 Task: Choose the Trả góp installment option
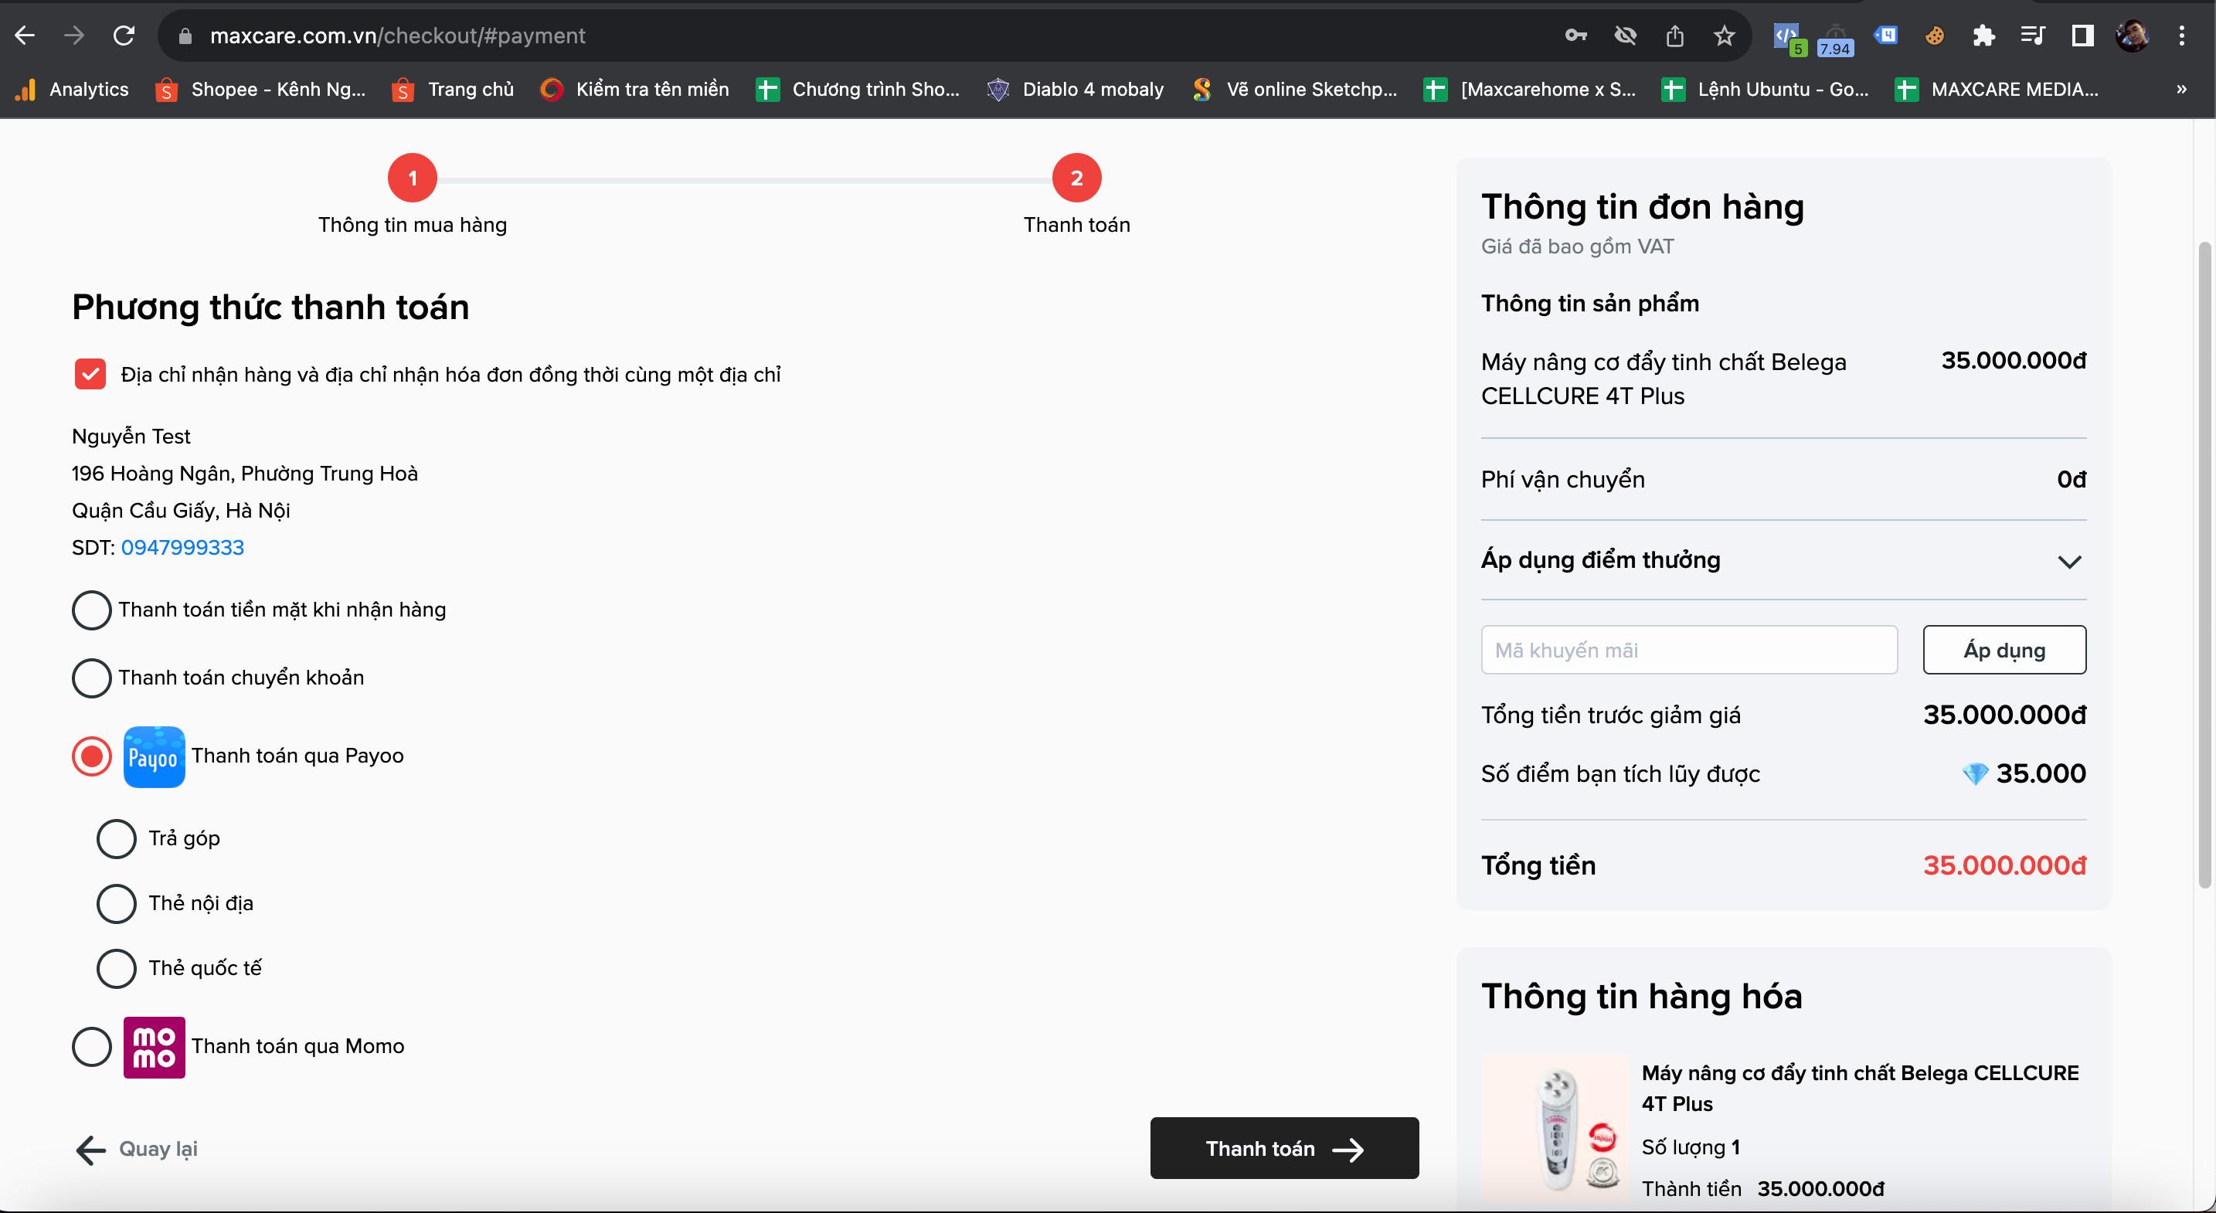tap(116, 839)
